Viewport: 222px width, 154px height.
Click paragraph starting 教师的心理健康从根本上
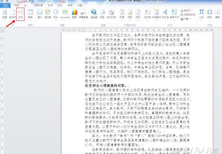pyautogui.click(x=138, y=110)
